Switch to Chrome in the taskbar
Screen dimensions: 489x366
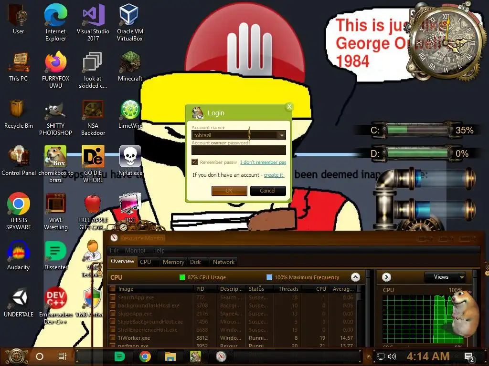pos(145,356)
